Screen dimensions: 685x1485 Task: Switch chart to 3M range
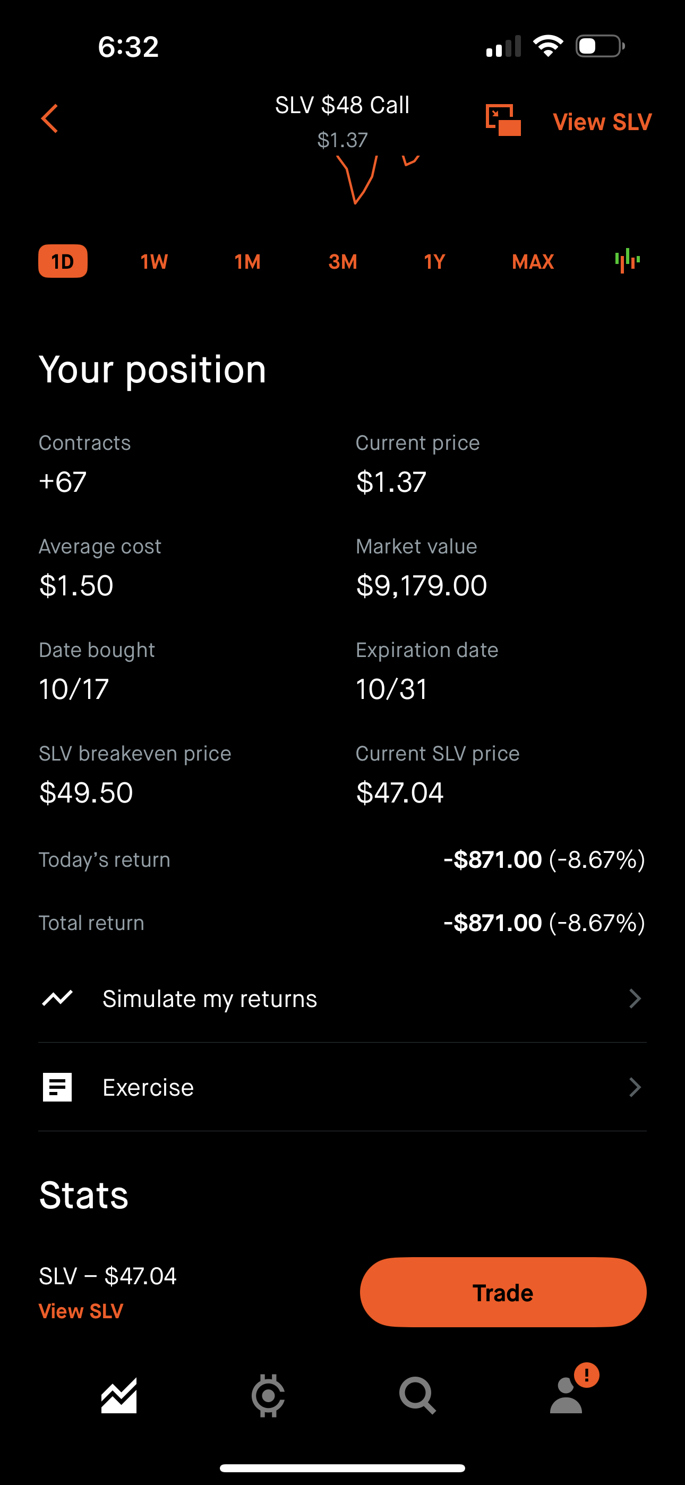click(343, 262)
